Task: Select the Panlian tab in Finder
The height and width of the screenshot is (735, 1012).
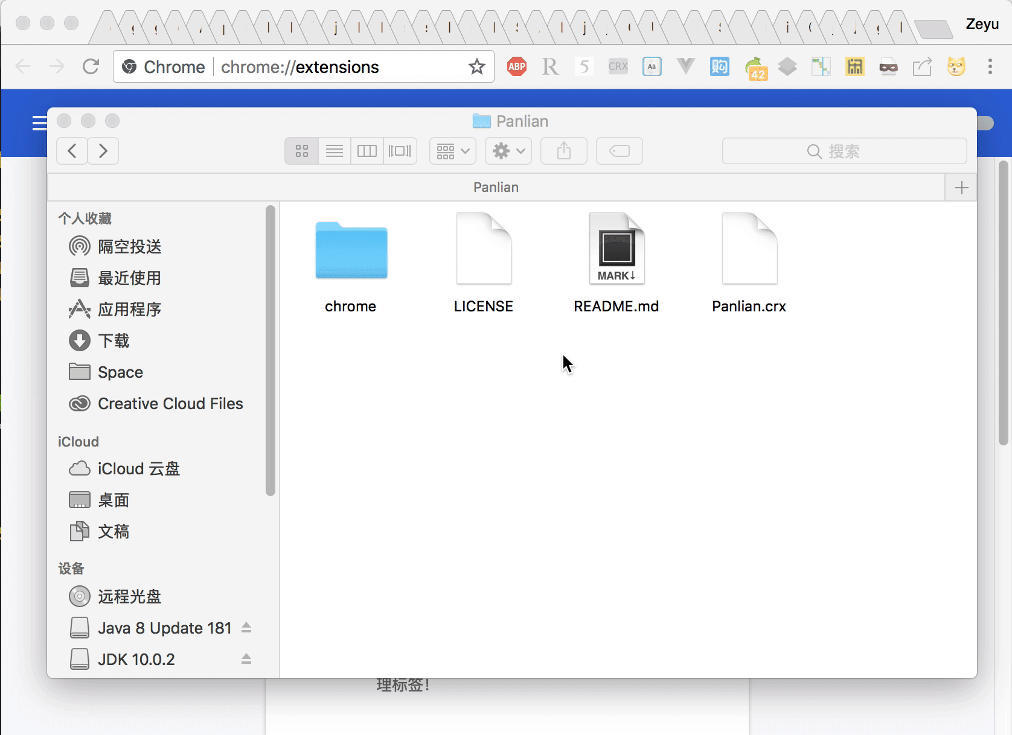Action: pyautogui.click(x=496, y=187)
